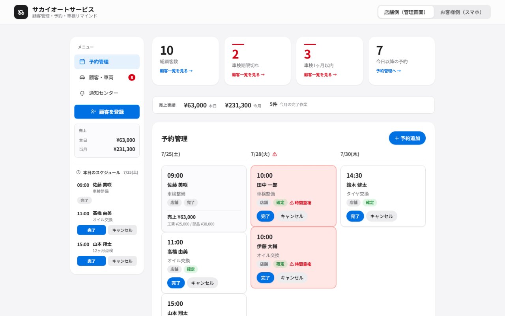Open the 佐藤 美咲 09:00 booking card

click(x=204, y=199)
